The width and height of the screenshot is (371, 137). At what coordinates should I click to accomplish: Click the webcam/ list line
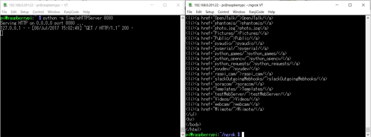(223, 104)
